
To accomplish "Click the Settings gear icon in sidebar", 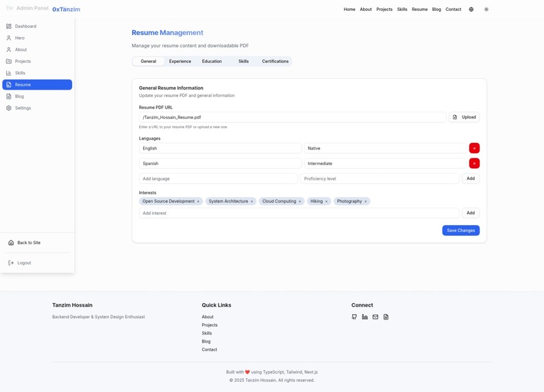I will pos(9,108).
